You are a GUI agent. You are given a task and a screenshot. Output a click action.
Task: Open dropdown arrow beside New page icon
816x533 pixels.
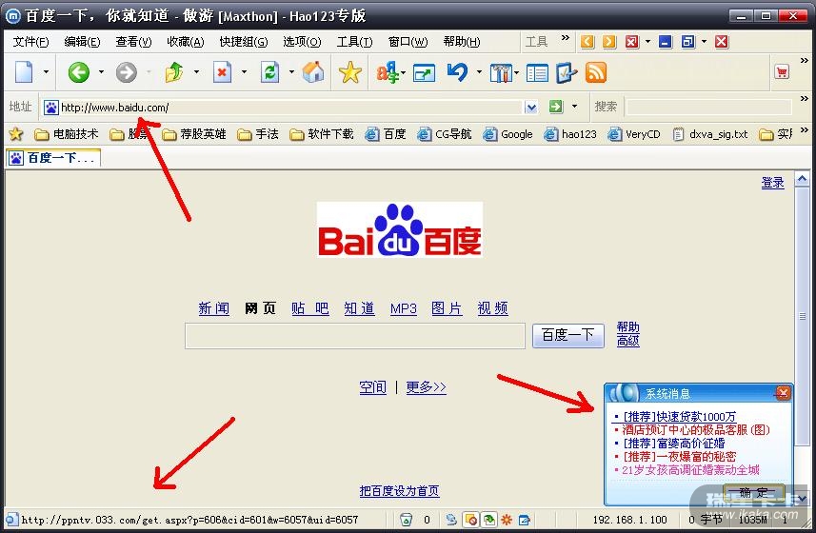[46, 71]
